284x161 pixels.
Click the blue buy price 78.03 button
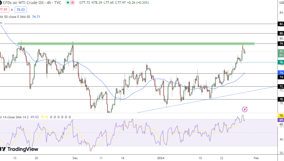coord(21,10)
